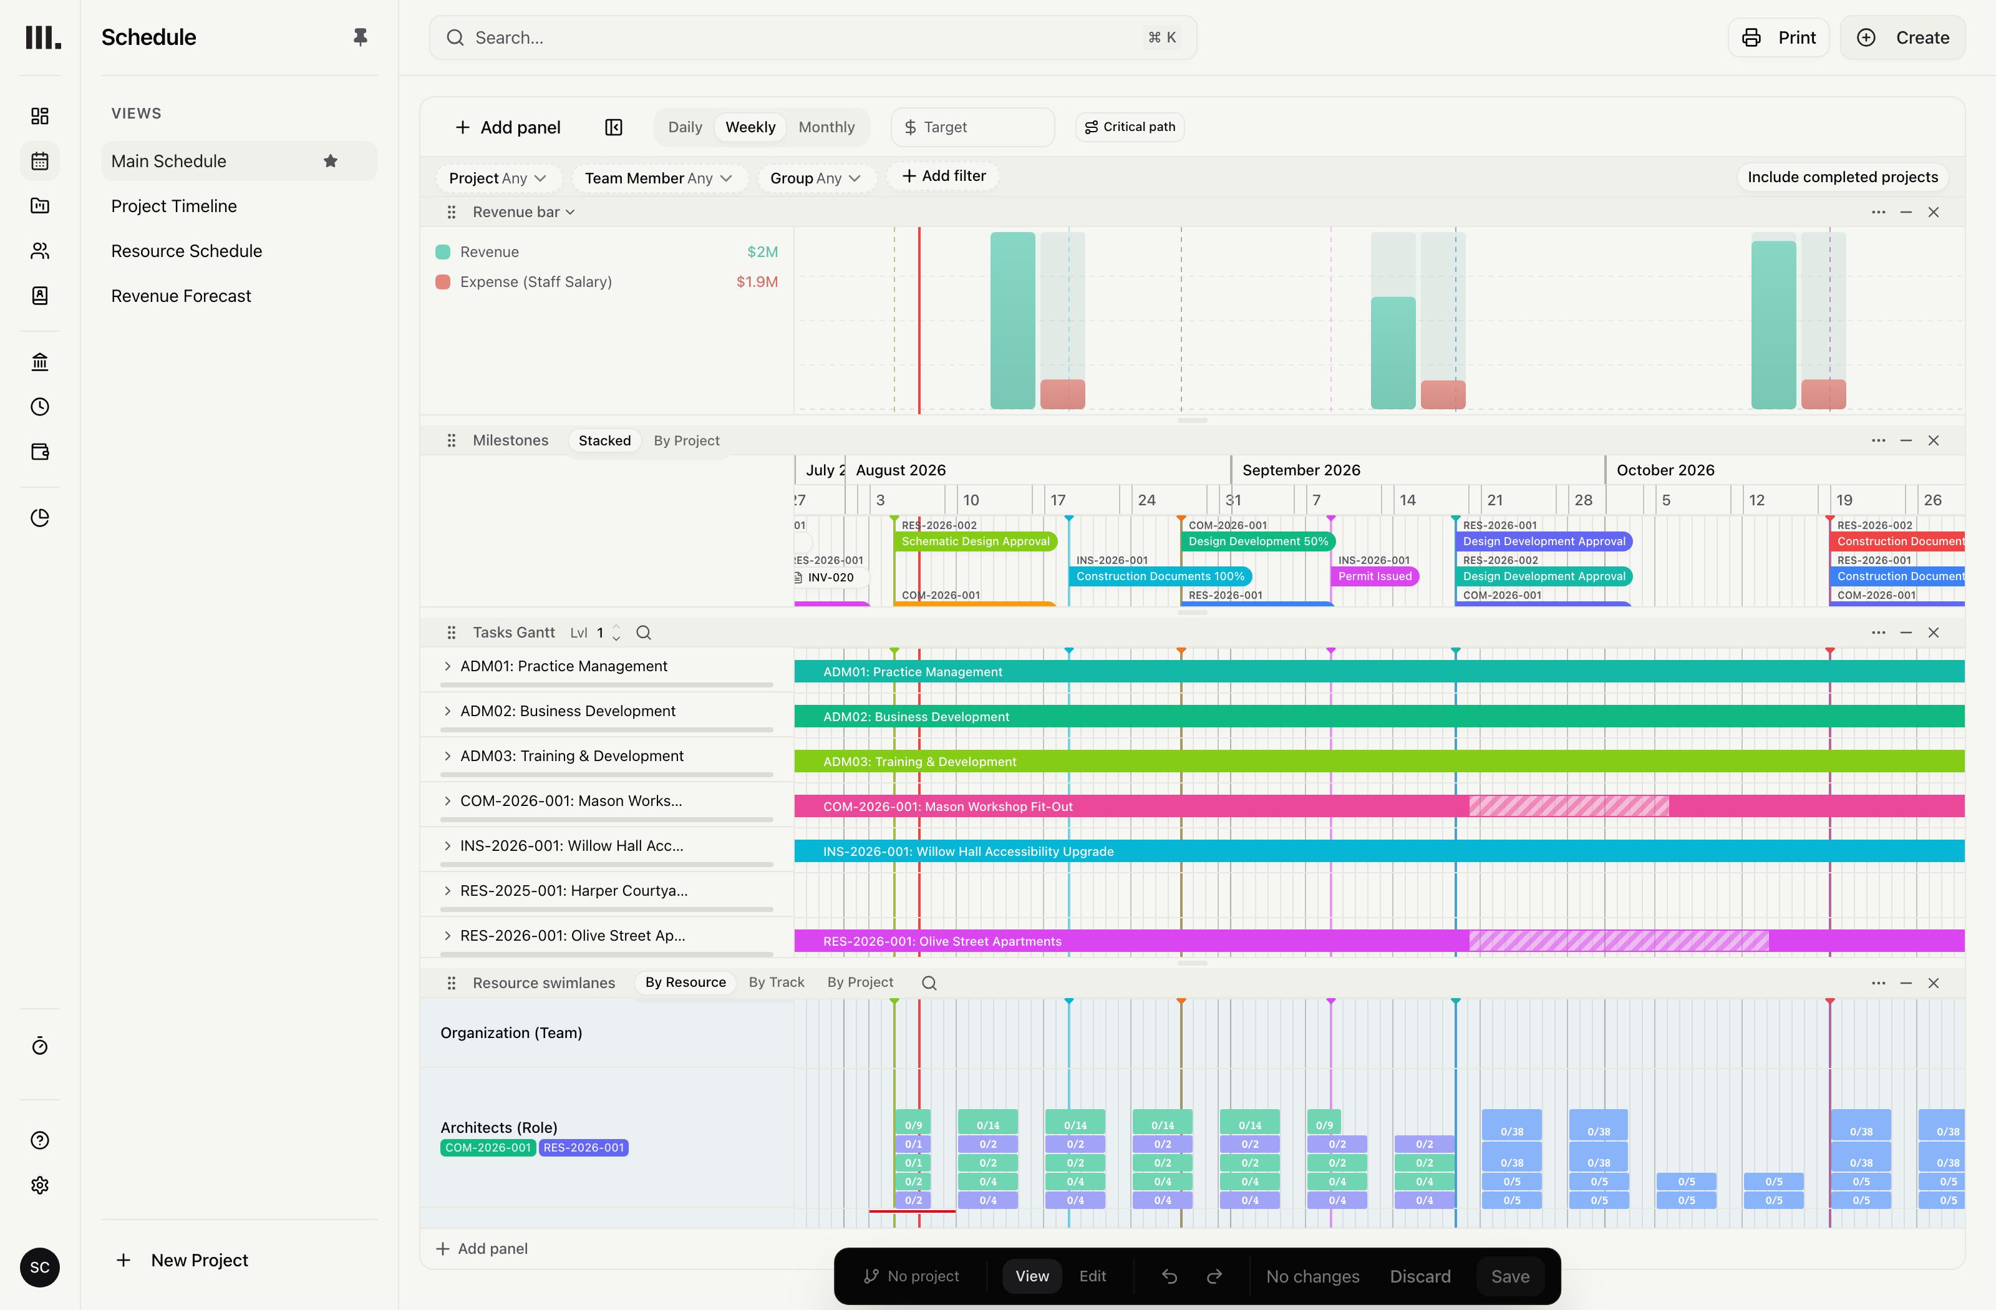Open the clock icon in sidebar
This screenshot has width=1996, height=1310.
click(39, 407)
